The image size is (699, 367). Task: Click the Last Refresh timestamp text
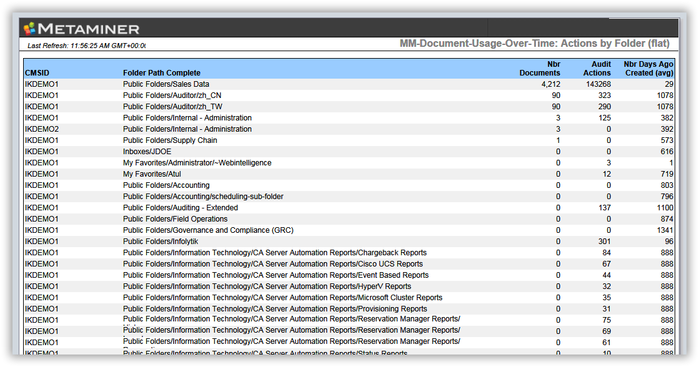coord(86,46)
